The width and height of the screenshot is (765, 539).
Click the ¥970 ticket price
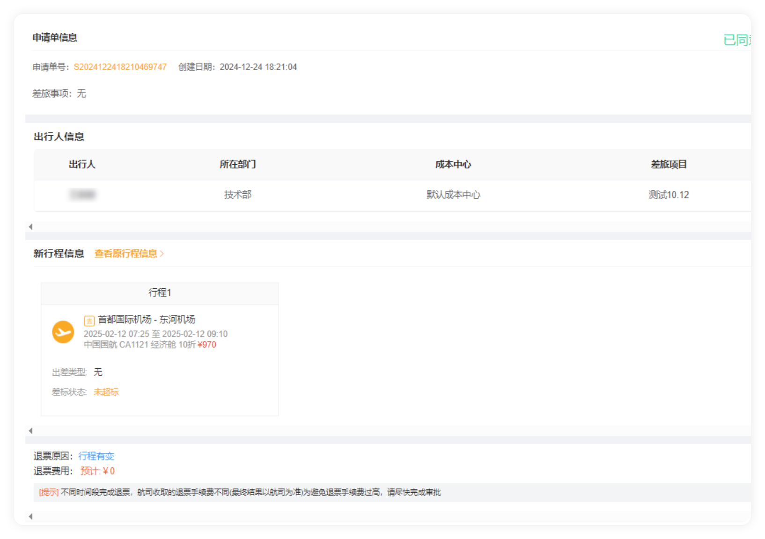point(207,345)
